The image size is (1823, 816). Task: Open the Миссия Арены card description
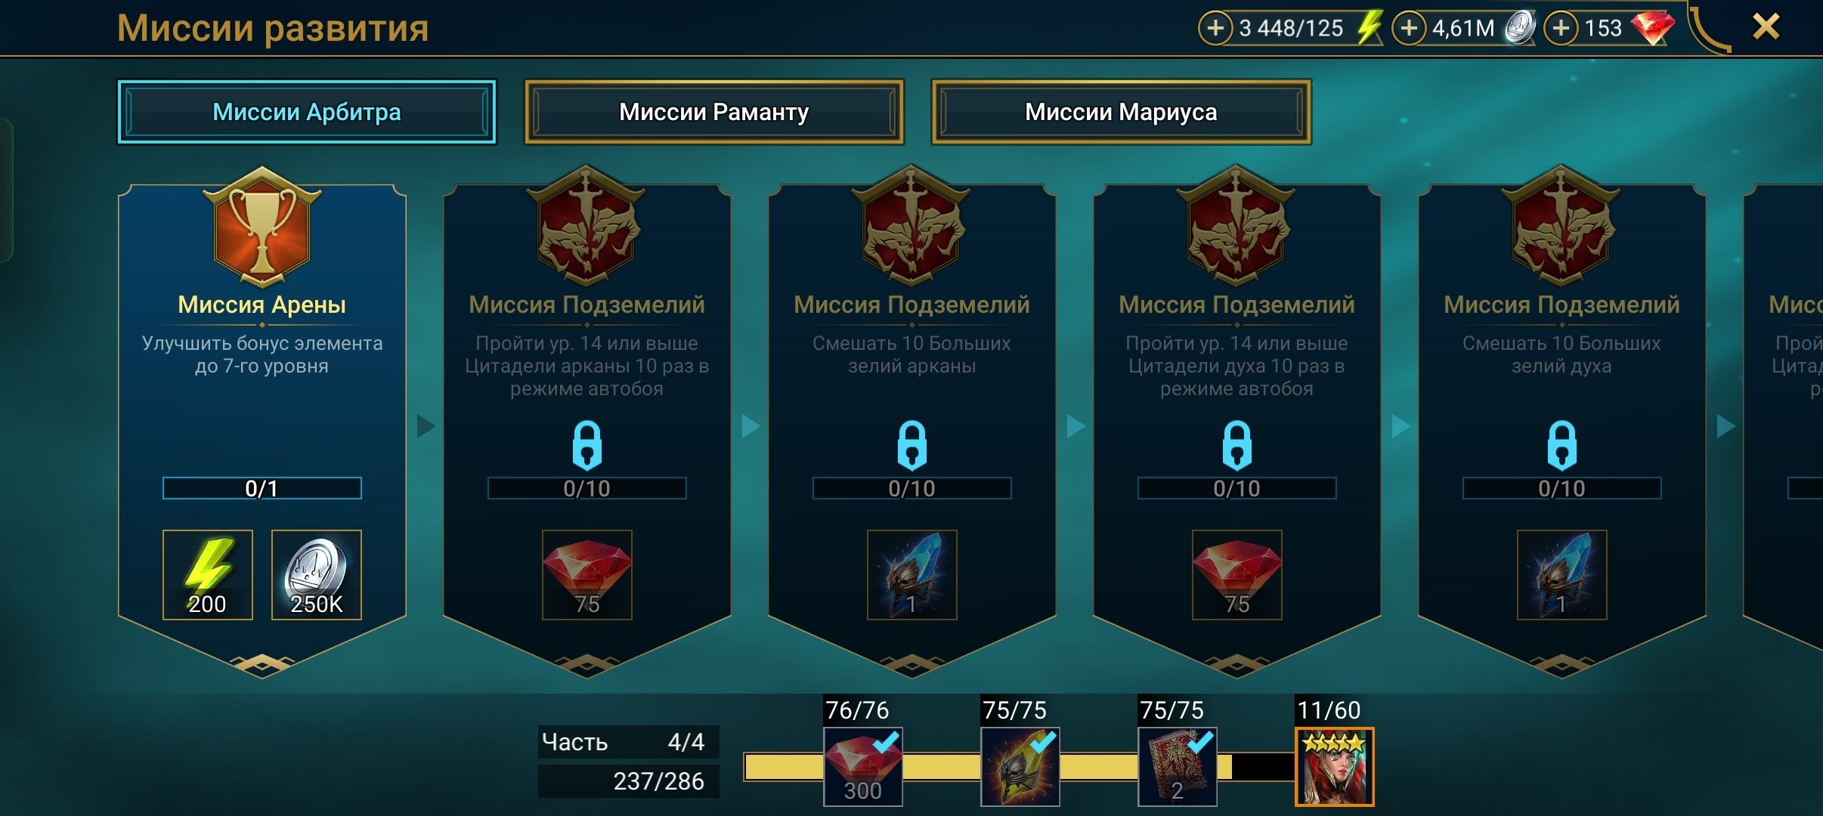(262, 354)
